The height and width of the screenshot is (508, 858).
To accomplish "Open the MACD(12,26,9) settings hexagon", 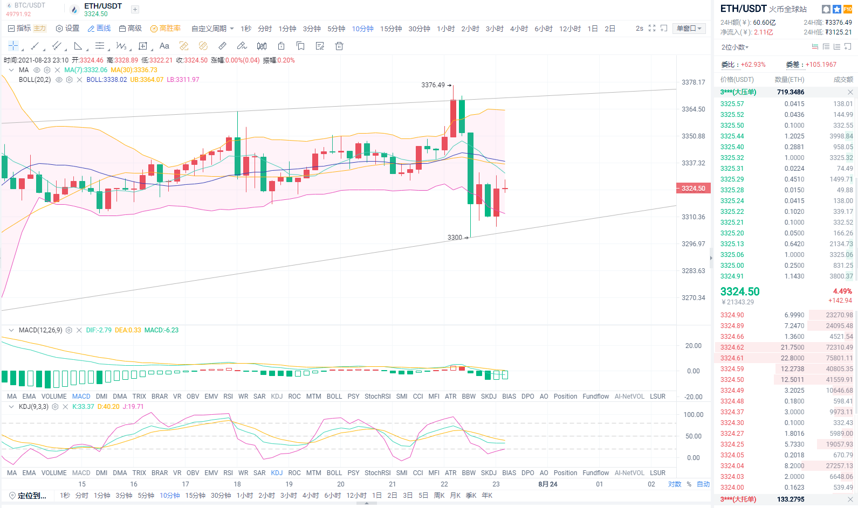I will click(69, 330).
